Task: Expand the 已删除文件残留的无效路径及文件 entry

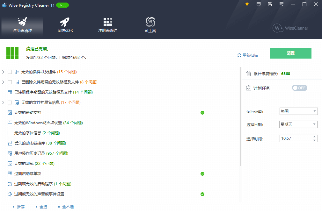Action: pos(3,82)
